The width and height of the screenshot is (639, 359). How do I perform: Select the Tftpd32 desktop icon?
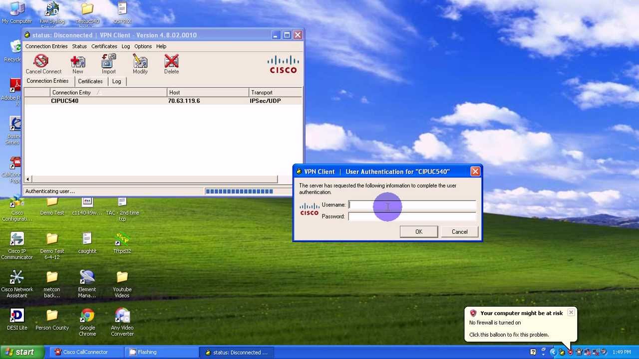tap(122, 243)
